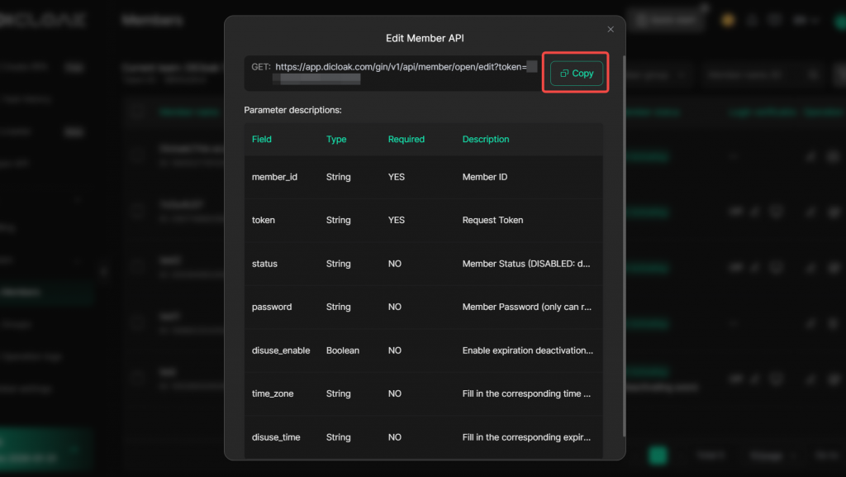
Task: Click the Required column header
Action: click(406, 139)
